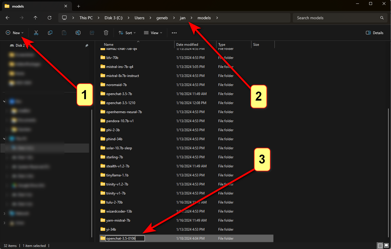Expand the chevron after Users breadcrumb

(x=150, y=18)
